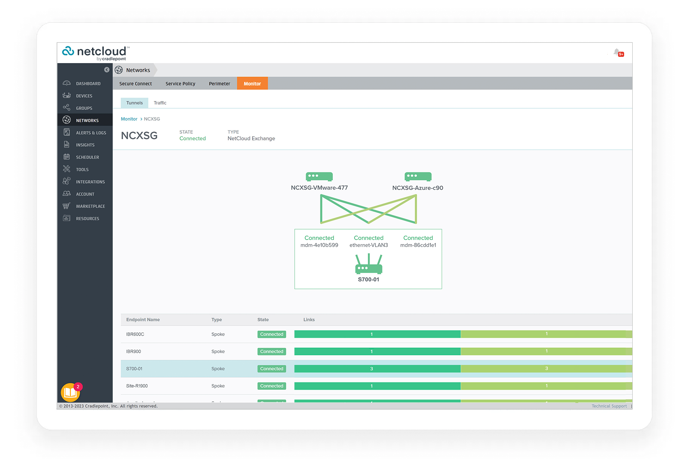Image resolution: width=693 pixels, height=459 pixels.
Task: Click the Marketplace cart icon
Action: pyautogui.click(x=66, y=206)
